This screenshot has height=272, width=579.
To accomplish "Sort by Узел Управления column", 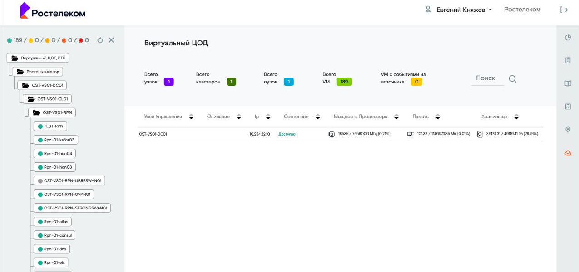I will pos(191,117).
